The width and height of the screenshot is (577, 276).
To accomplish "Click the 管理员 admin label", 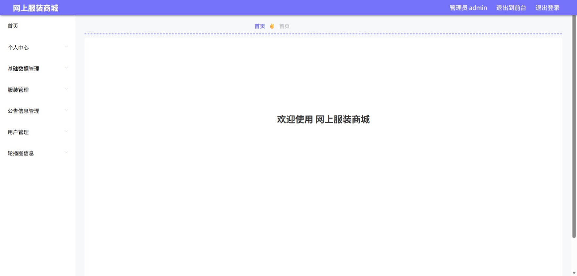I will point(468,8).
